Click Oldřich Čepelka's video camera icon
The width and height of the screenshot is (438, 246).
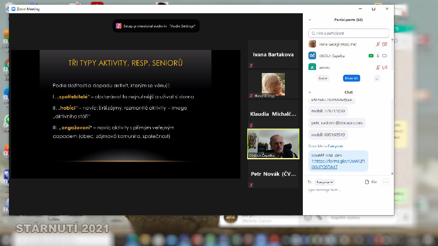tap(385, 56)
